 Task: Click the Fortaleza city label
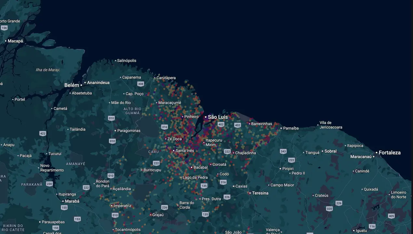tap(390, 152)
